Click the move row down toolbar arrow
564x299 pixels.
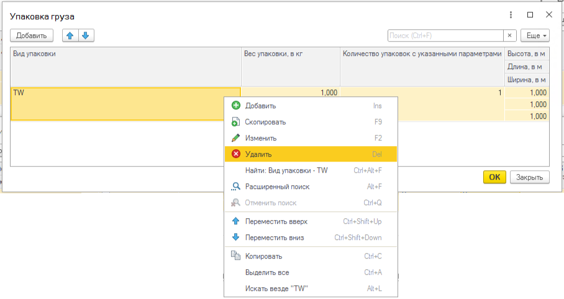(86, 35)
